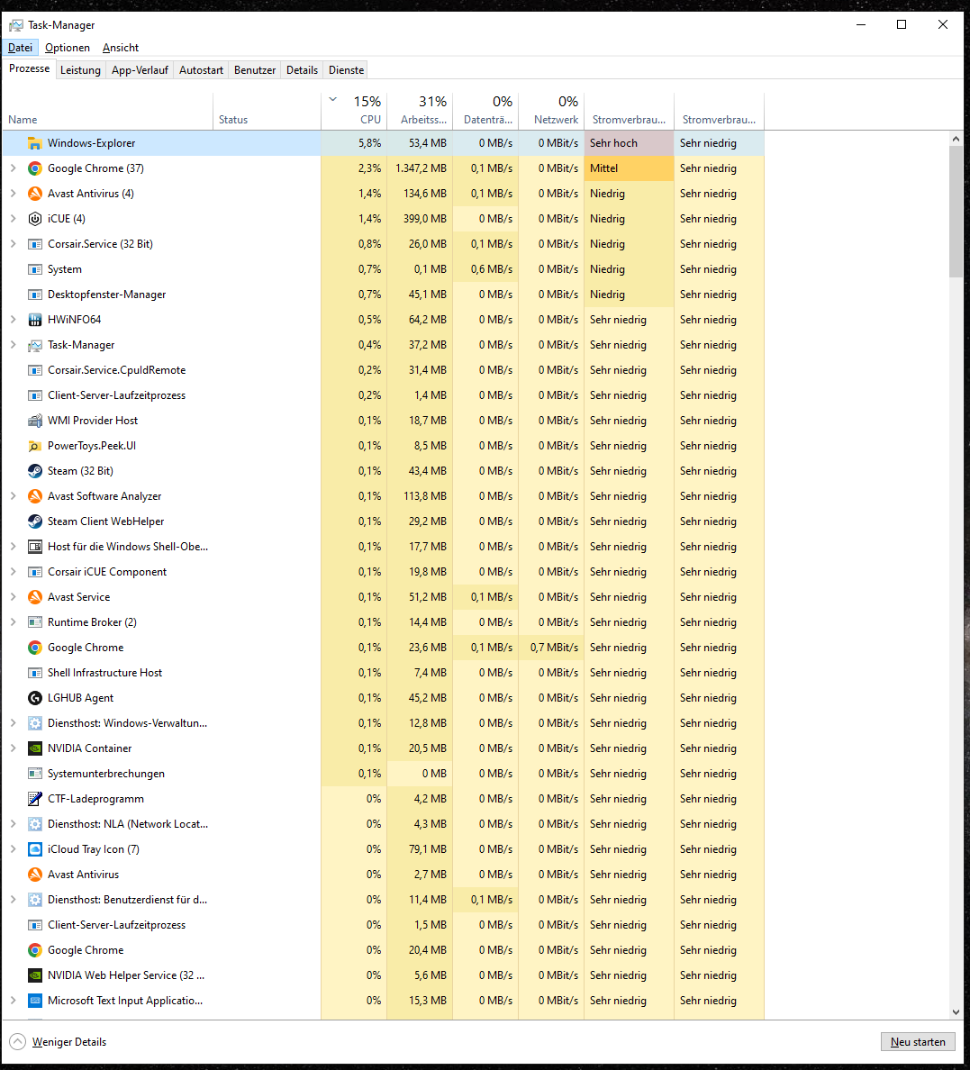Switch to the Leistung tab
Image resolution: width=970 pixels, height=1070 pixels.
[80, 70]
